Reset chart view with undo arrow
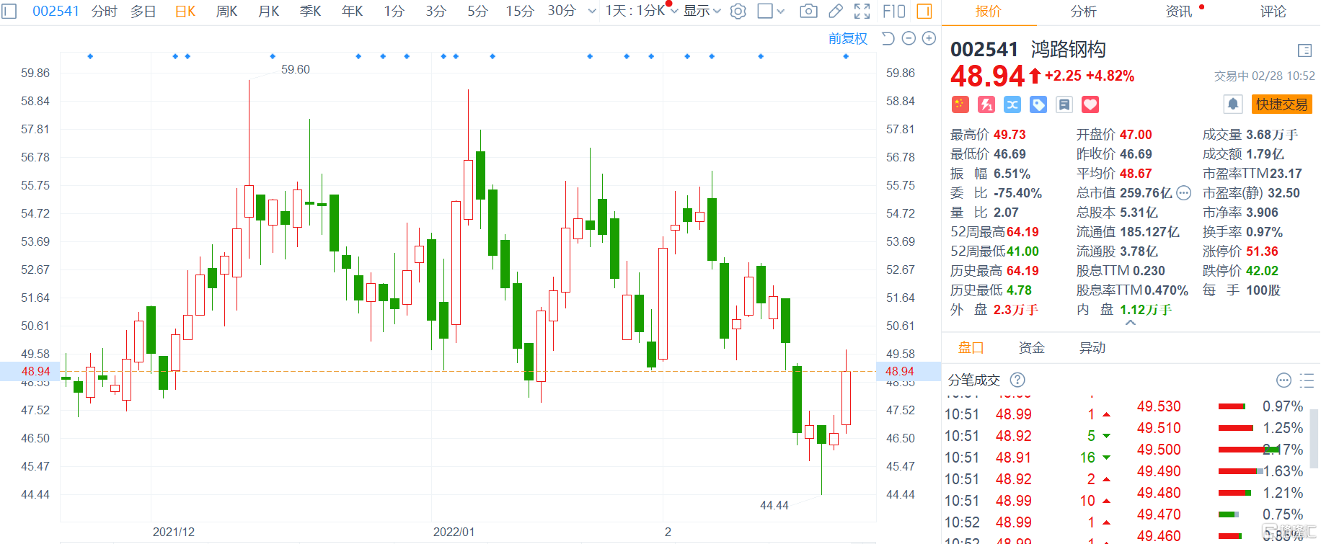This screenshot has width=1321, height=544. pyautogui.click(x=888, y=38)
